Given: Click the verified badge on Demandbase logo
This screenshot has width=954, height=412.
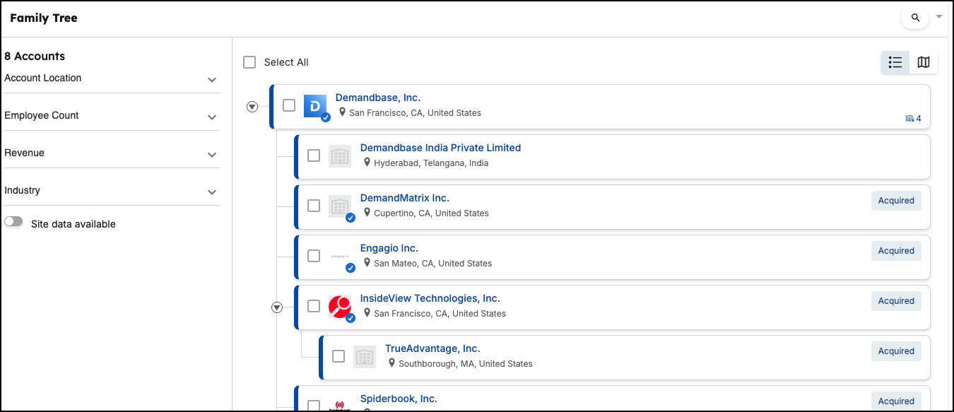Looking at the screenshot, I should [x=326, y=117].
